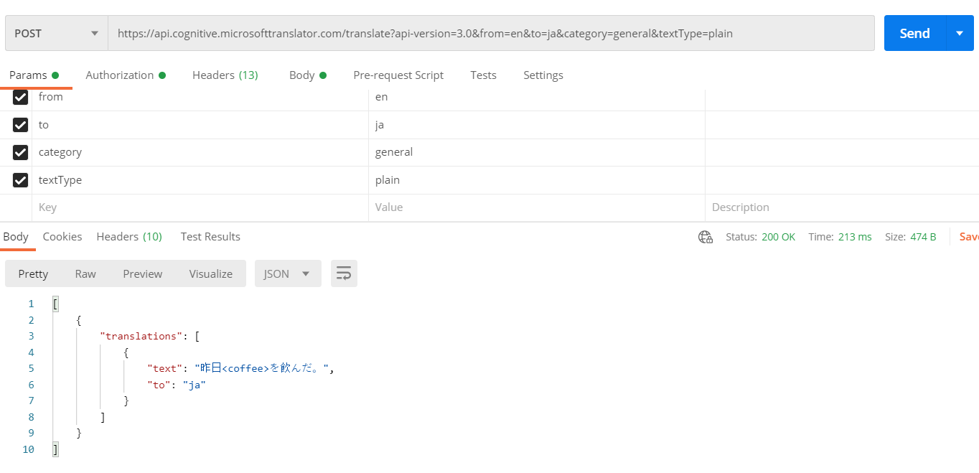The height and width of the screenshot is (473, 979).
Task: Select the Preview view mode
Action: (143, 273)
